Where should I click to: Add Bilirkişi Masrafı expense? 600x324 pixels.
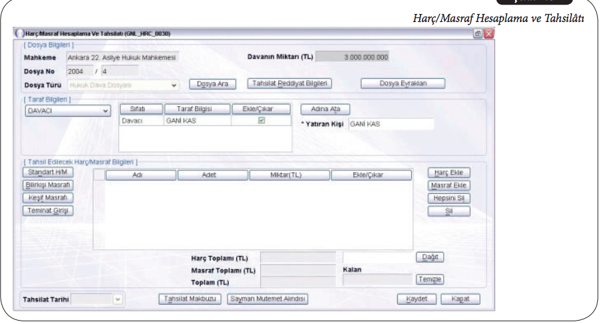coord(47,186)
